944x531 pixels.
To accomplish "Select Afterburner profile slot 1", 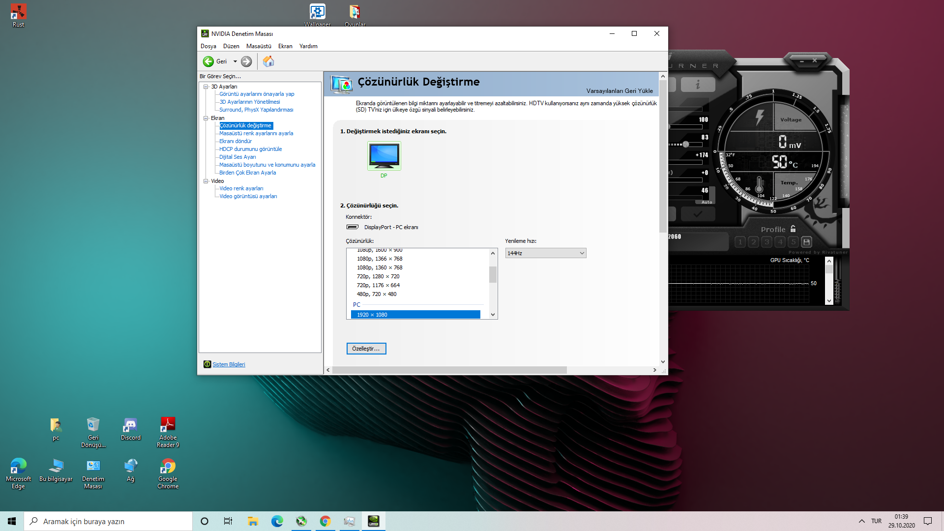I will (x=740, y=242).
